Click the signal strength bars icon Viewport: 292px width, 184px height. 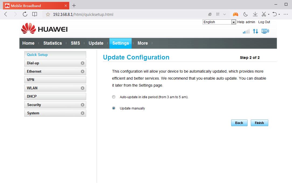click(x=246, y=31)
